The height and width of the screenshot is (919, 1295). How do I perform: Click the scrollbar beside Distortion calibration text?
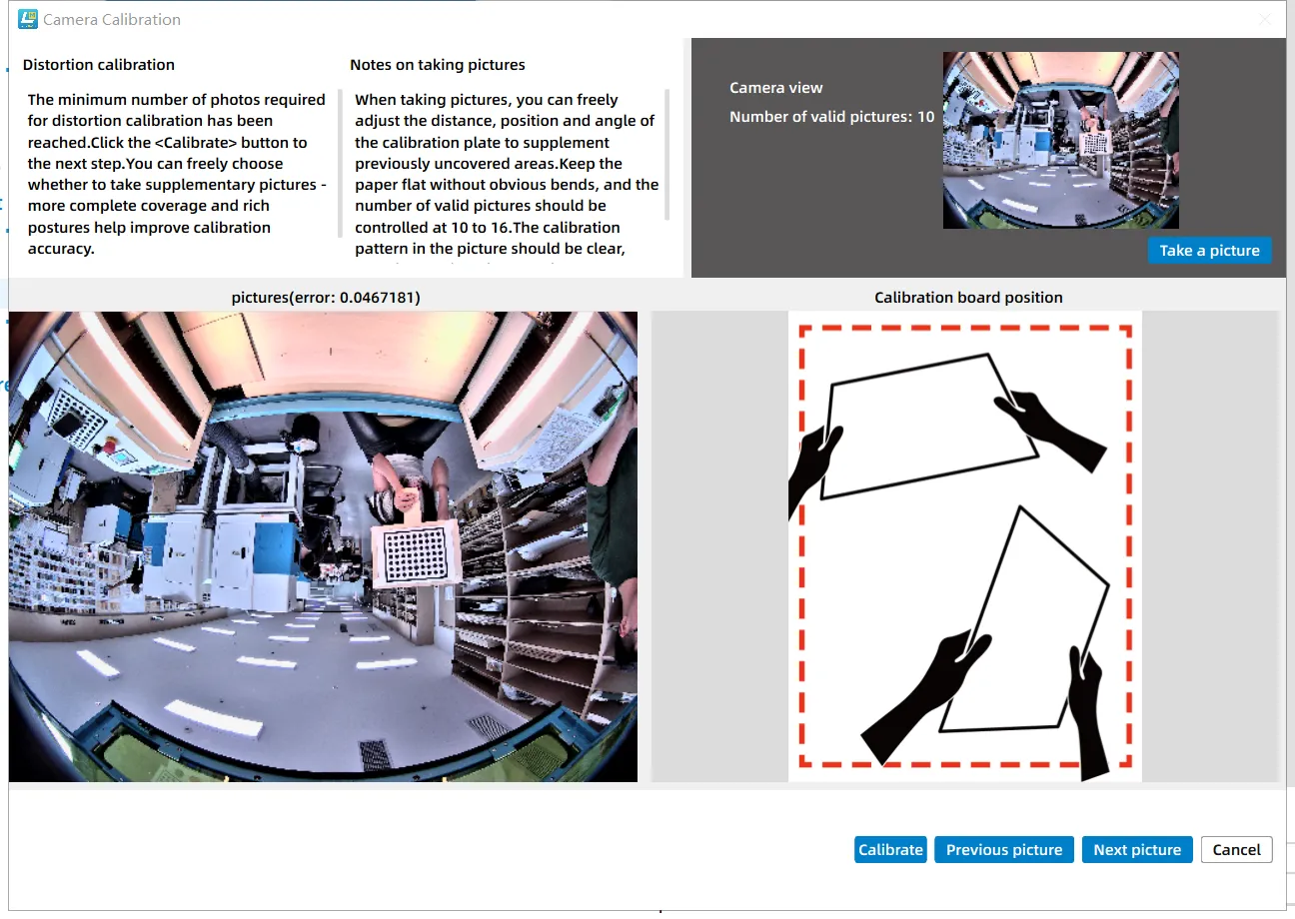(x=340, y=155)
